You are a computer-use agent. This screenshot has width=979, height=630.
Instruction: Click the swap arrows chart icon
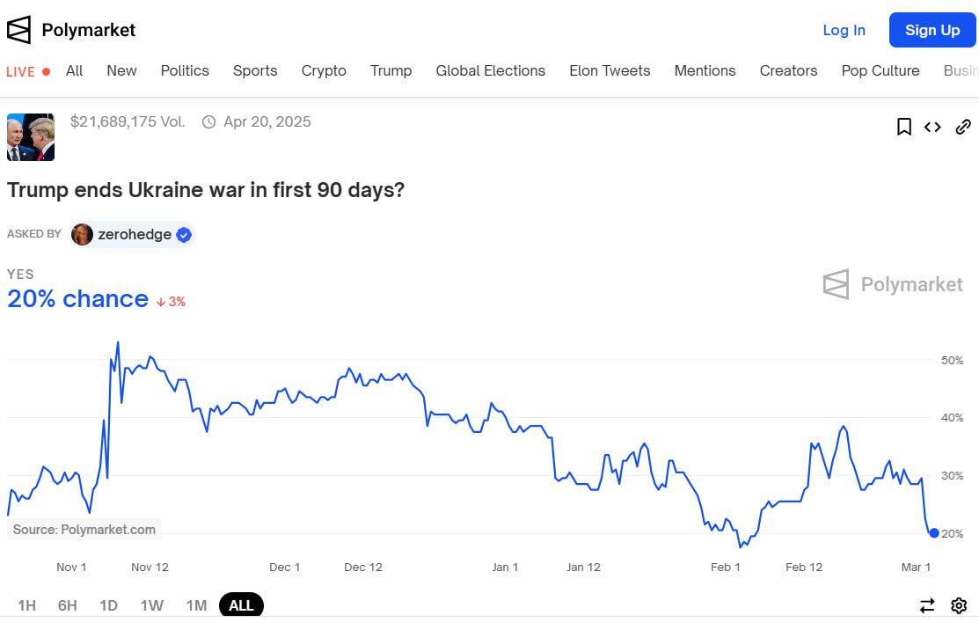pos(927,605)
